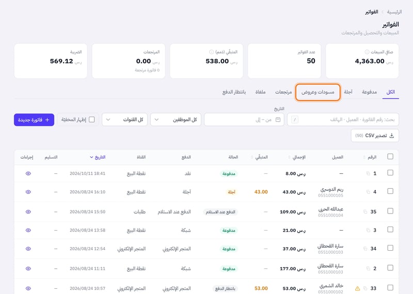View invoice 33 via eye icon
The width and height of the screenshot is (413, 294).
click(x=28, y=288)
